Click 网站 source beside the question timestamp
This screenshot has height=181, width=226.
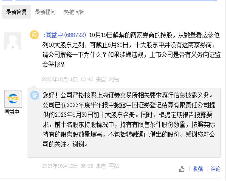click(x=114, y=79)
